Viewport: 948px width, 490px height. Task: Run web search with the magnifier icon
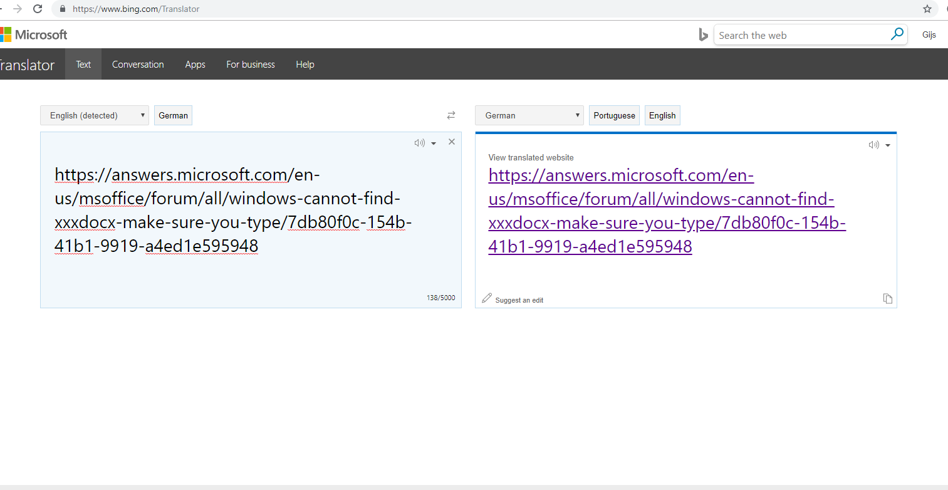[x=897, y=34]
